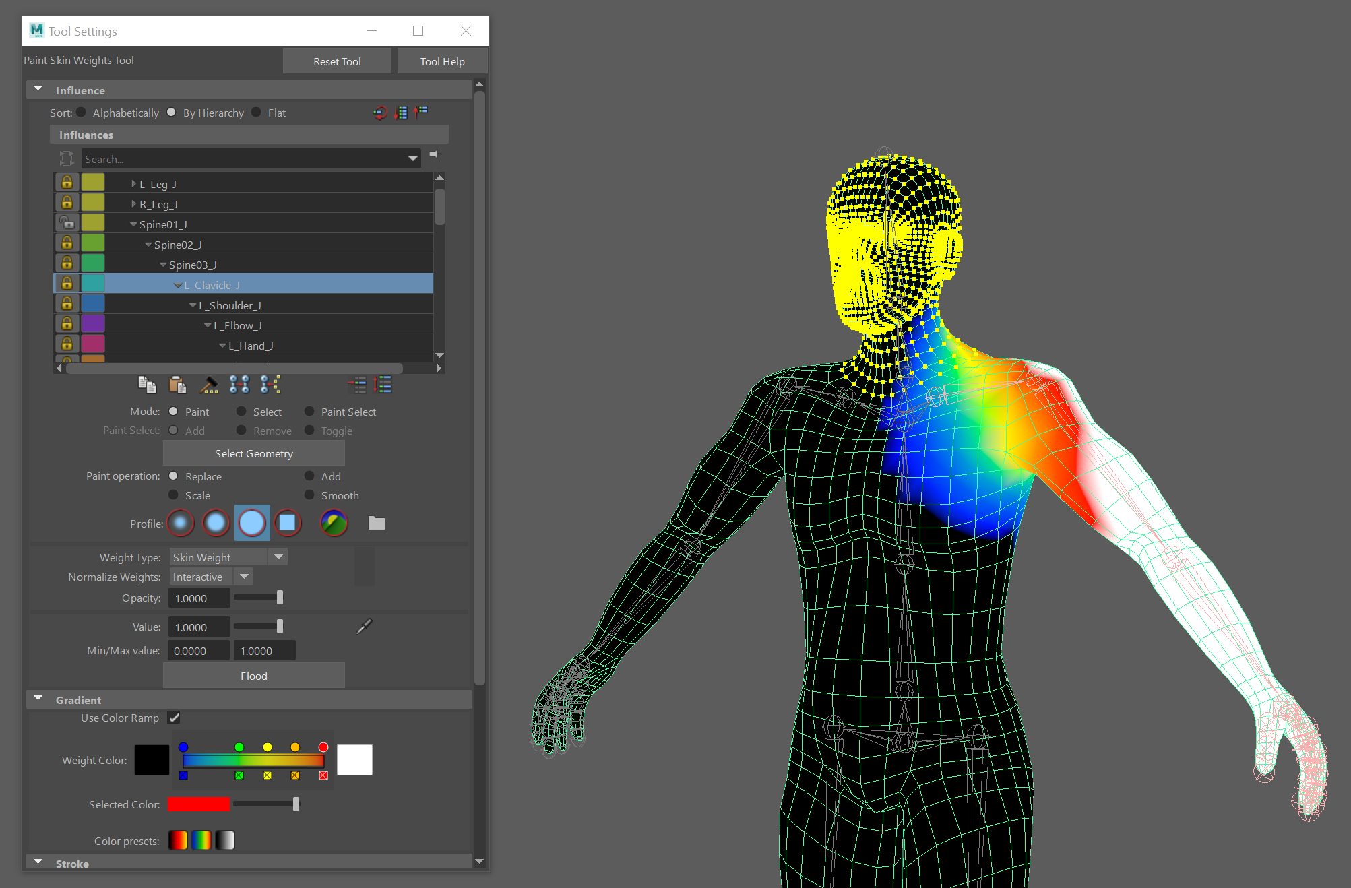The image size is (1351, 888).
Task: Click the Selected Color red swatch
Action: coord(199,804)
